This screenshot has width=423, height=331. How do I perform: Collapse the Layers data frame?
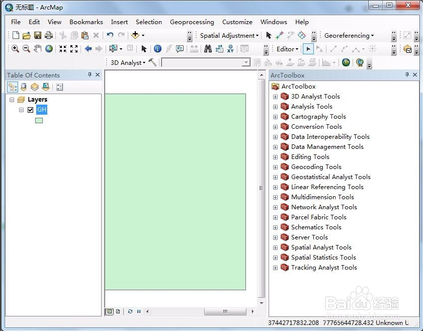point(12,100)
